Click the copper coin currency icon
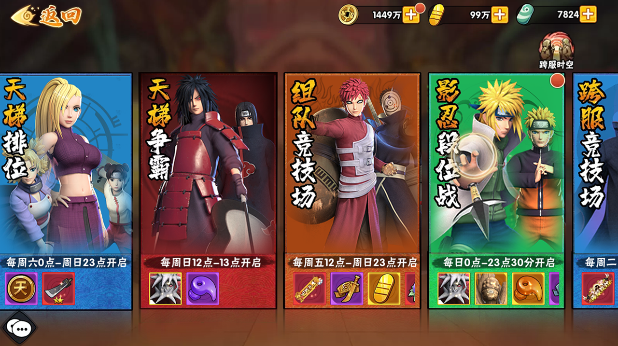 coord(348,14)
